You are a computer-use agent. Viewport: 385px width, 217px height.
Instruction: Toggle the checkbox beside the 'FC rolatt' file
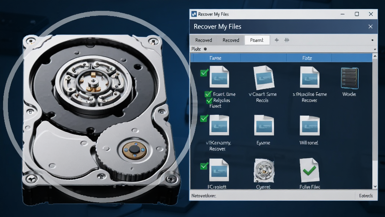click(x=204, y=166)
